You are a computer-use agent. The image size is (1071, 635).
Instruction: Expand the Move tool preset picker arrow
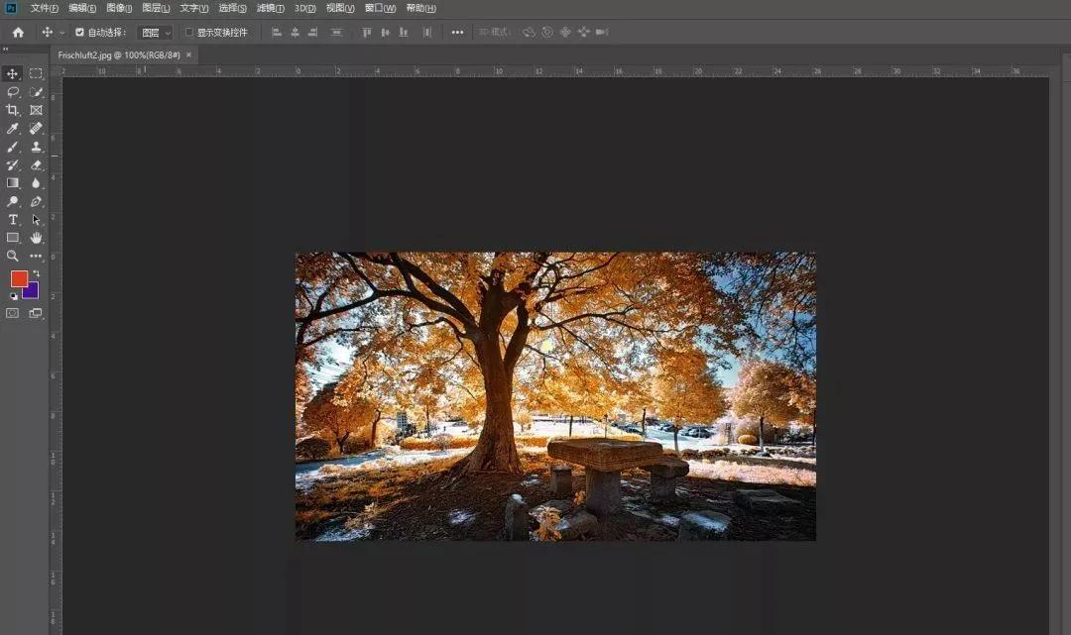[x=61, y=32]
